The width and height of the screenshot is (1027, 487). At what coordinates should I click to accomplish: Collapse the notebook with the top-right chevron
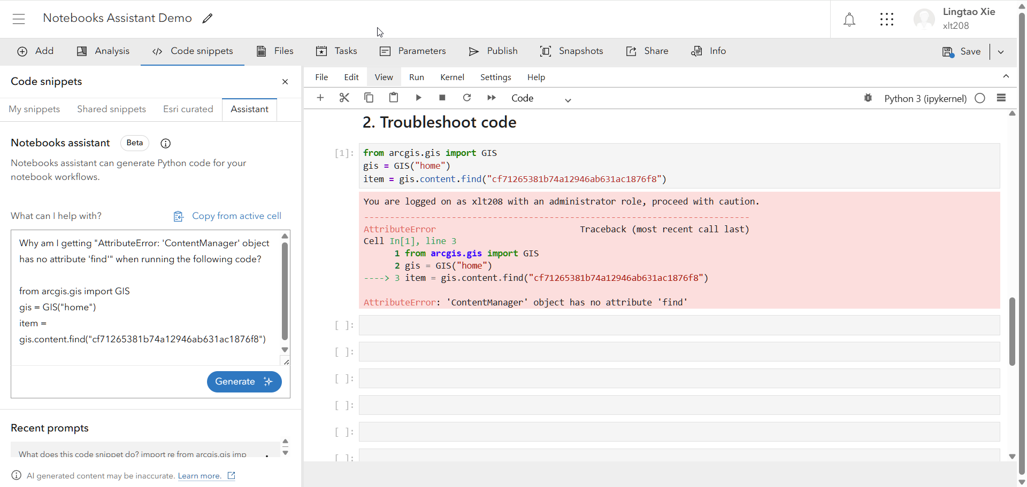coord(1007,76)
